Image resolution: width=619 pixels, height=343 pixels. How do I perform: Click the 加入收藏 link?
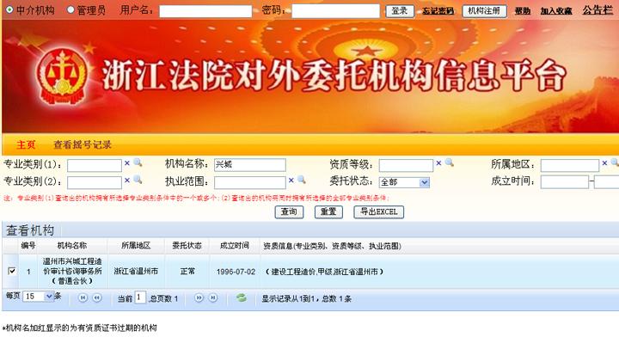[x=556, y=11]
